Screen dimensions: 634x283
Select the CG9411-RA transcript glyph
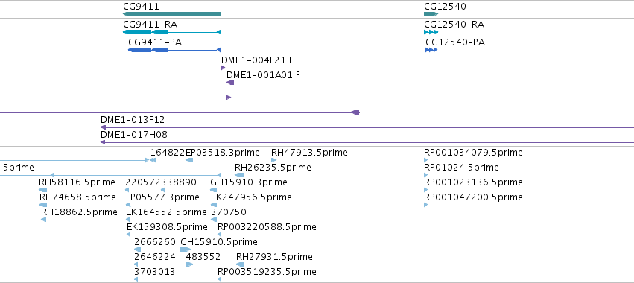point(172,32)
